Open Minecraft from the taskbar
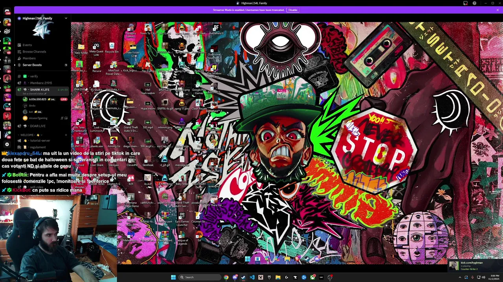The height and width of the screenshot is (282, 503). 261,277
